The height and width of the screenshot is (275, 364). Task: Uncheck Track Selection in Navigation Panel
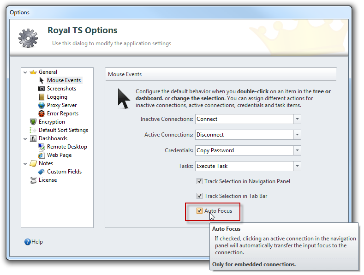pyautogui.click(x=199, y=181)
